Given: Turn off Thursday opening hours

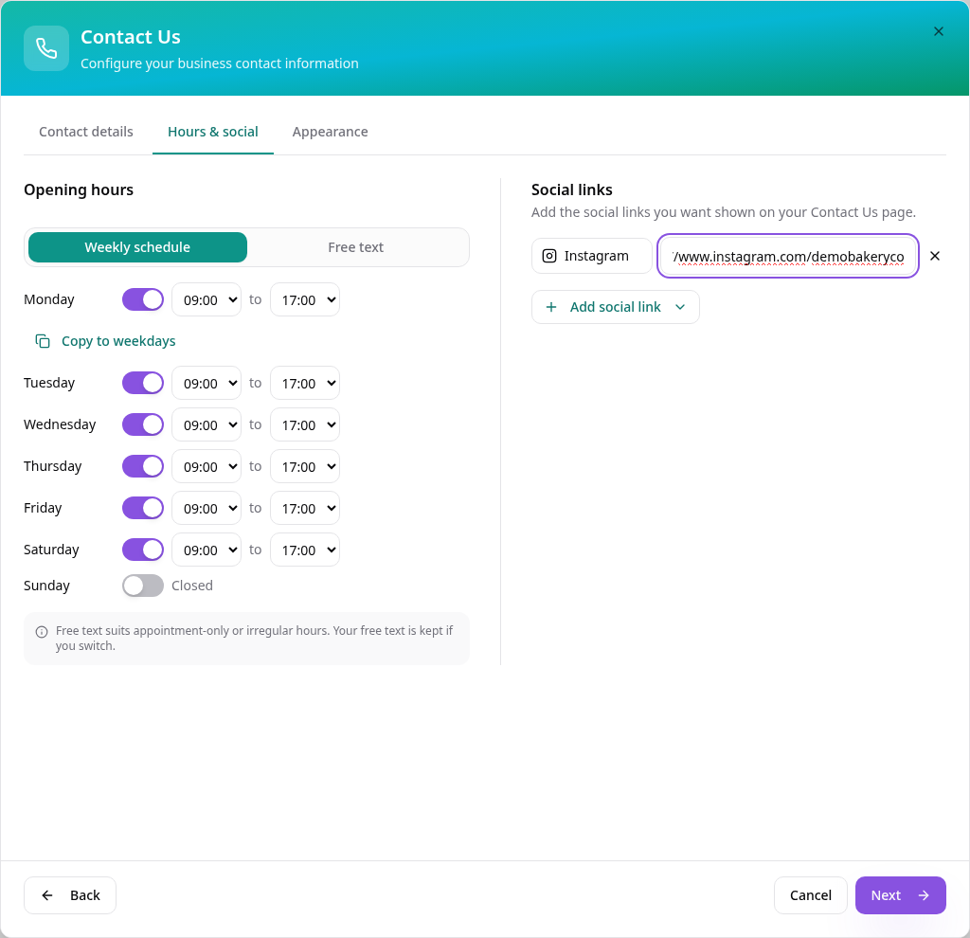Looking at the screenshot, I should point(143,466).
